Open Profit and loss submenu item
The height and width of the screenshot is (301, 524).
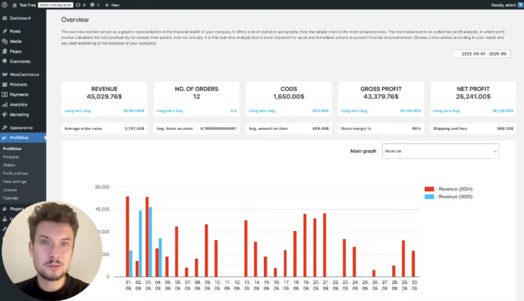tap(15, 173)
